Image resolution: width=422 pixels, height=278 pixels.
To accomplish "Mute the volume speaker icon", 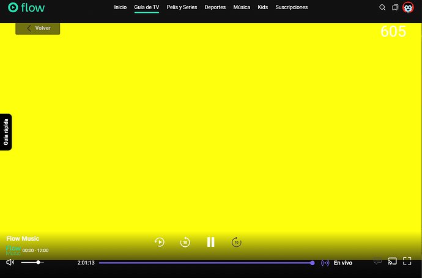I will coord(10,262).
